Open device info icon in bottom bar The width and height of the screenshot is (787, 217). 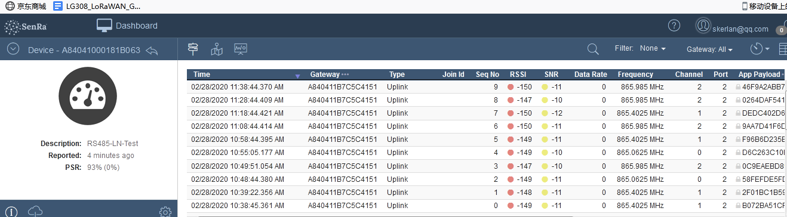pos(13,211)
